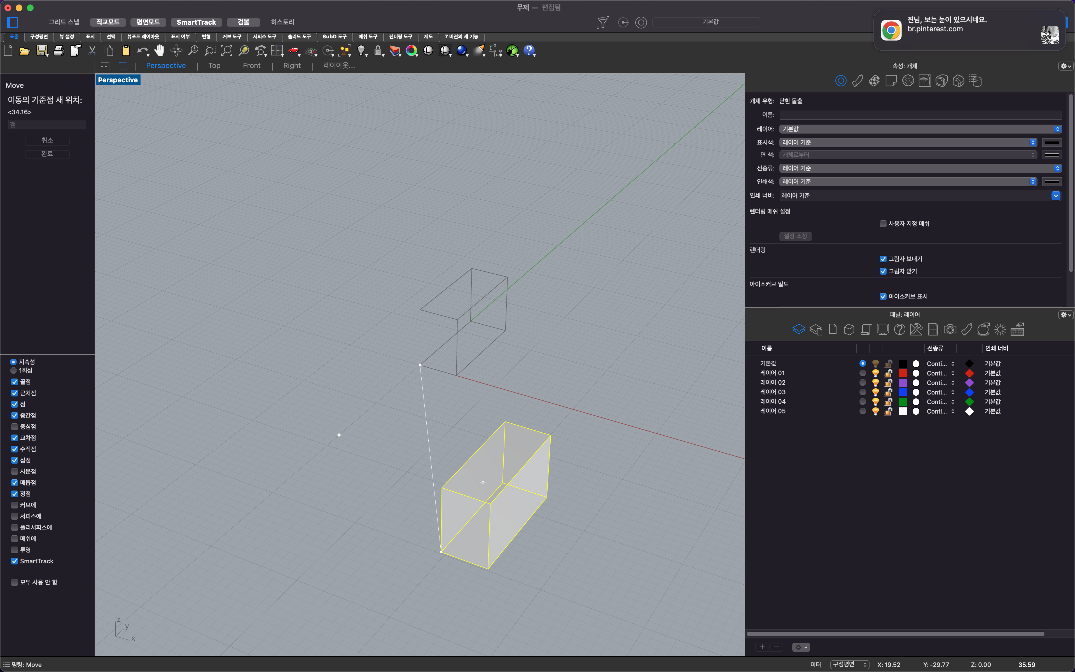Toggle the 그리드 스냅 button

coord(64,22)
